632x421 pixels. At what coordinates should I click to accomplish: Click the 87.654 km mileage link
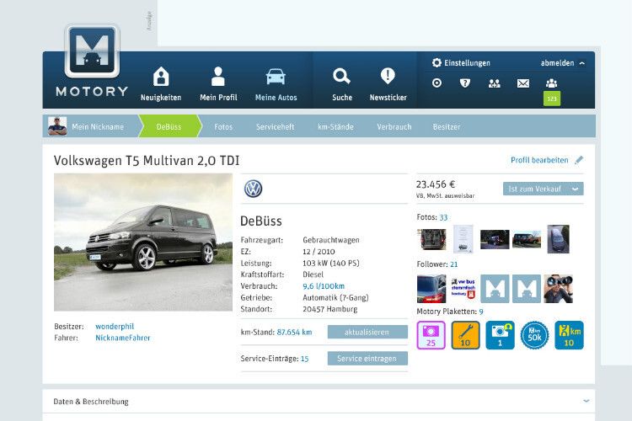click(294, 332)
